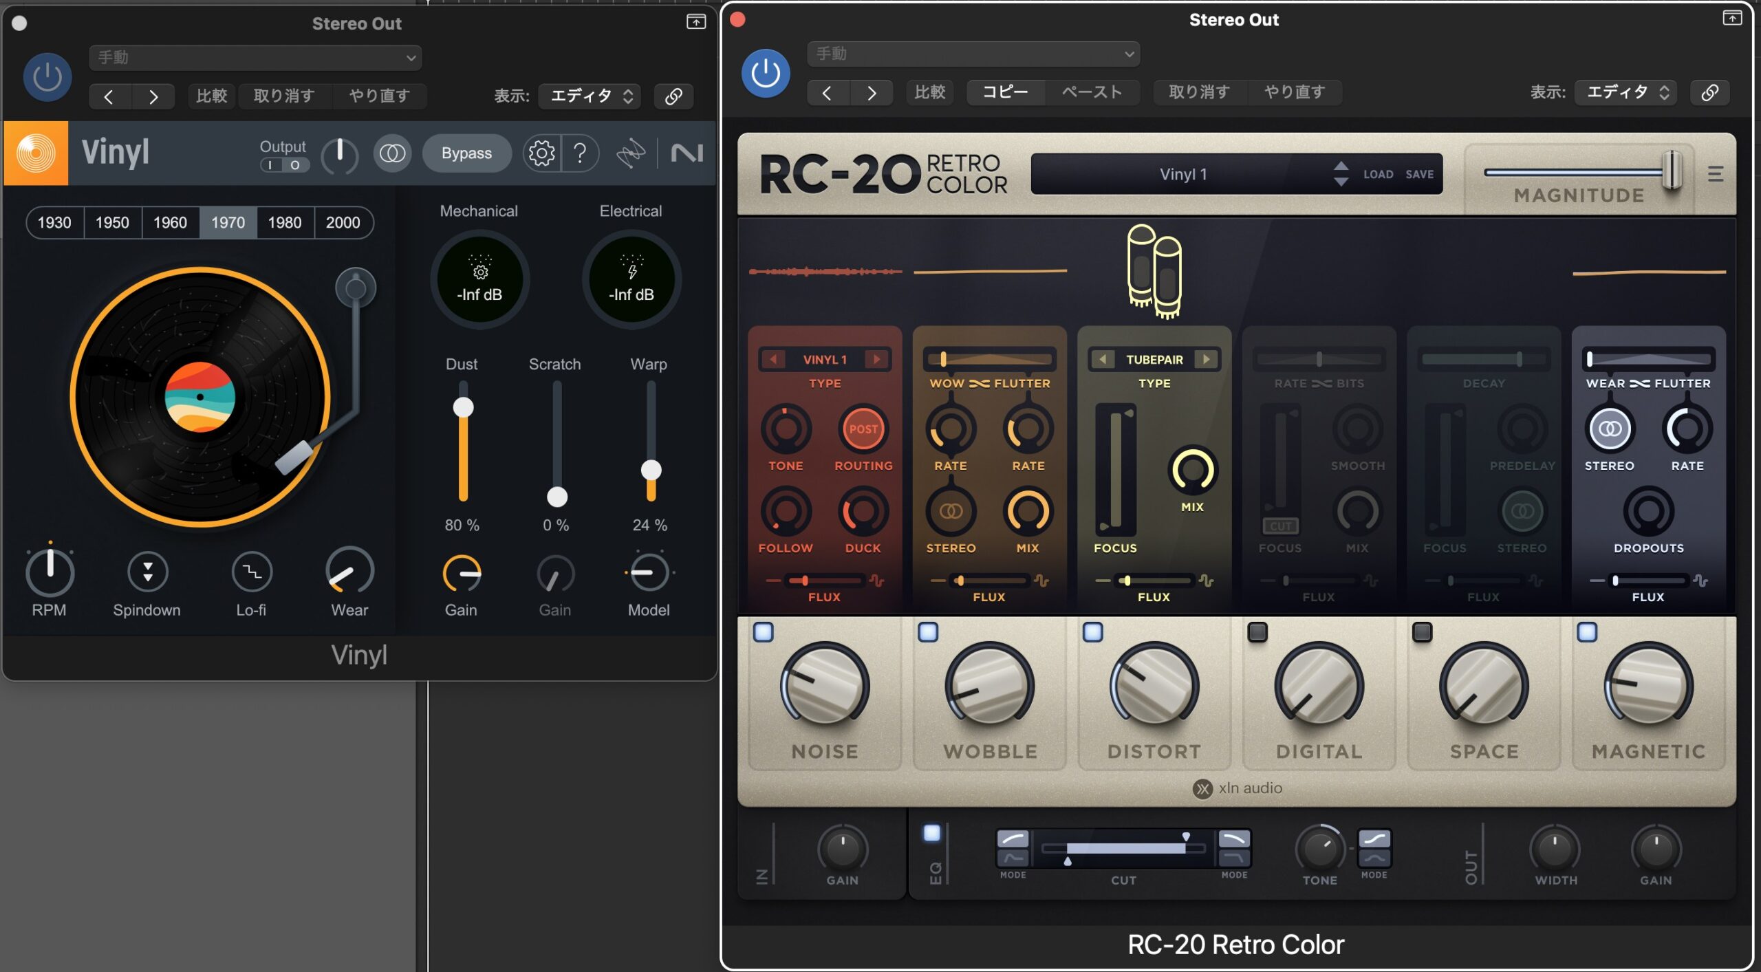This screenshot has width=1761, height=972.
Task: Click the Bypass button in Vinyl
Action: [466, 153]
